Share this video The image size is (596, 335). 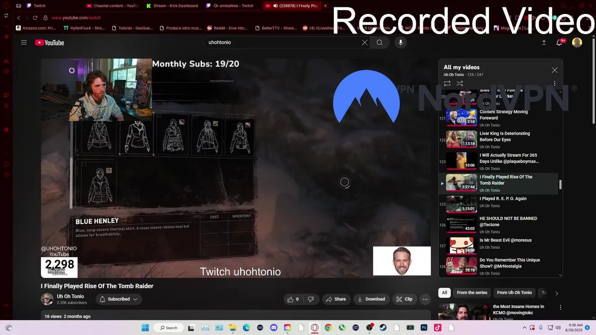pyautogui.click(x=336, y=299)
